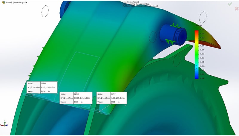Click the X, Y, Z Location label beside 0.0305
239x136 pixels.
[x=67, y=98]
